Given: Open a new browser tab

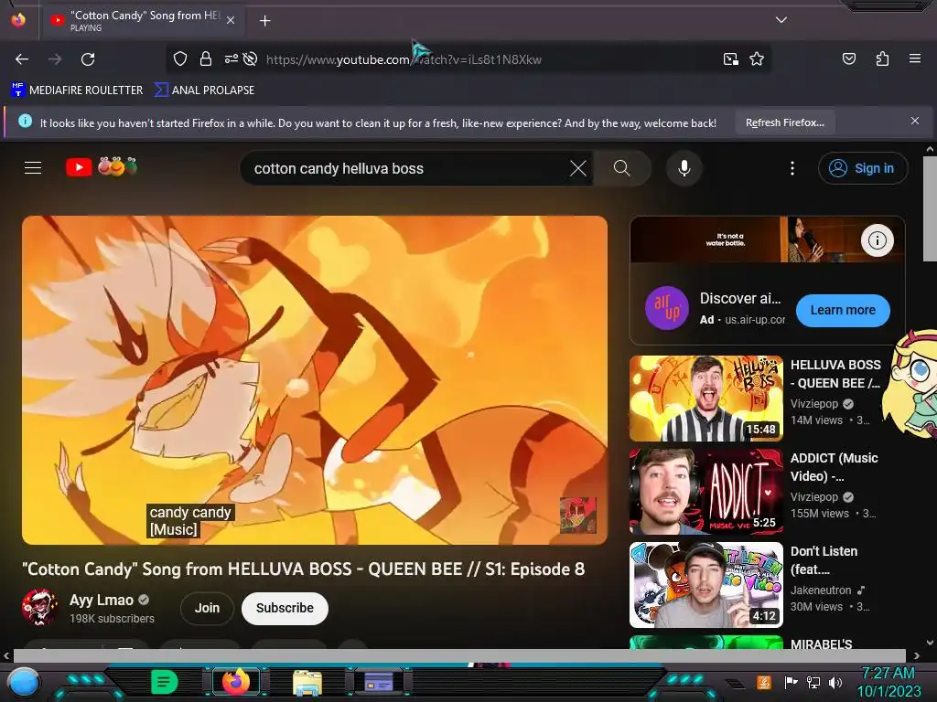Looking at the screenshot, I should [x=264, y=21].
